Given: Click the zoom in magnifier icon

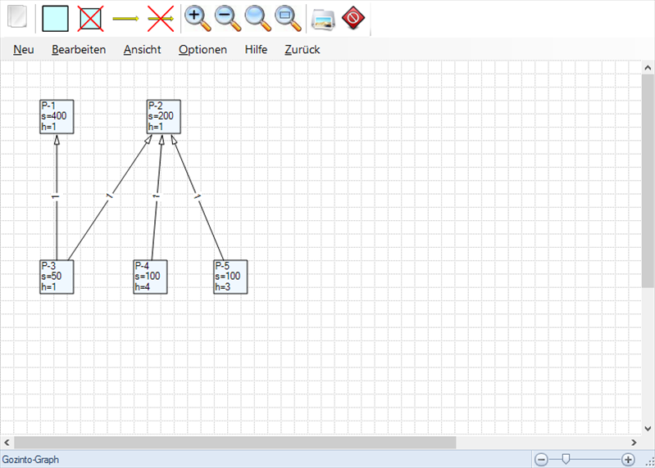Looking at the screenshot, I should pos(195,17).
